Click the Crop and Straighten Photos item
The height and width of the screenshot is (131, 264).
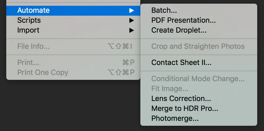(x=198, y=46)
